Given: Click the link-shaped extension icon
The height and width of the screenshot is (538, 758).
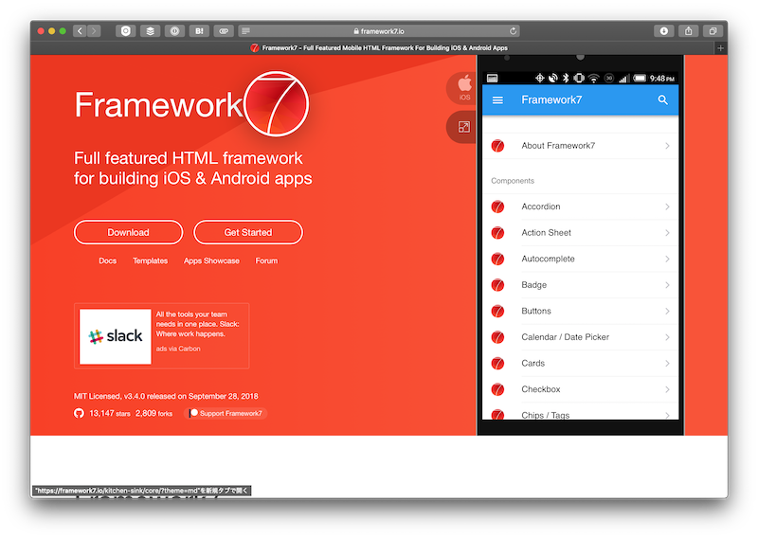Looking at the screenshot, I should (x=224, y=31).
